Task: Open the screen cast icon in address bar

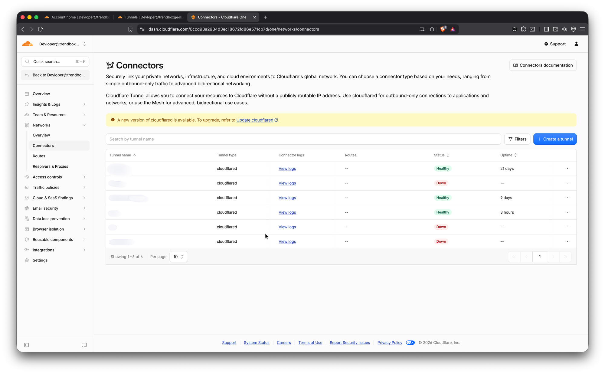Action: coord(422,29)
